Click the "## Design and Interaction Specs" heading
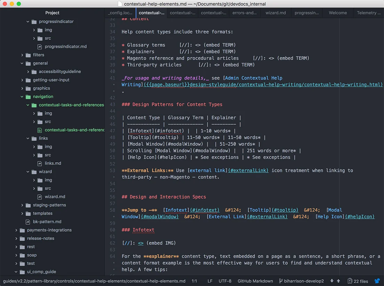 click(x=164, y=197)
